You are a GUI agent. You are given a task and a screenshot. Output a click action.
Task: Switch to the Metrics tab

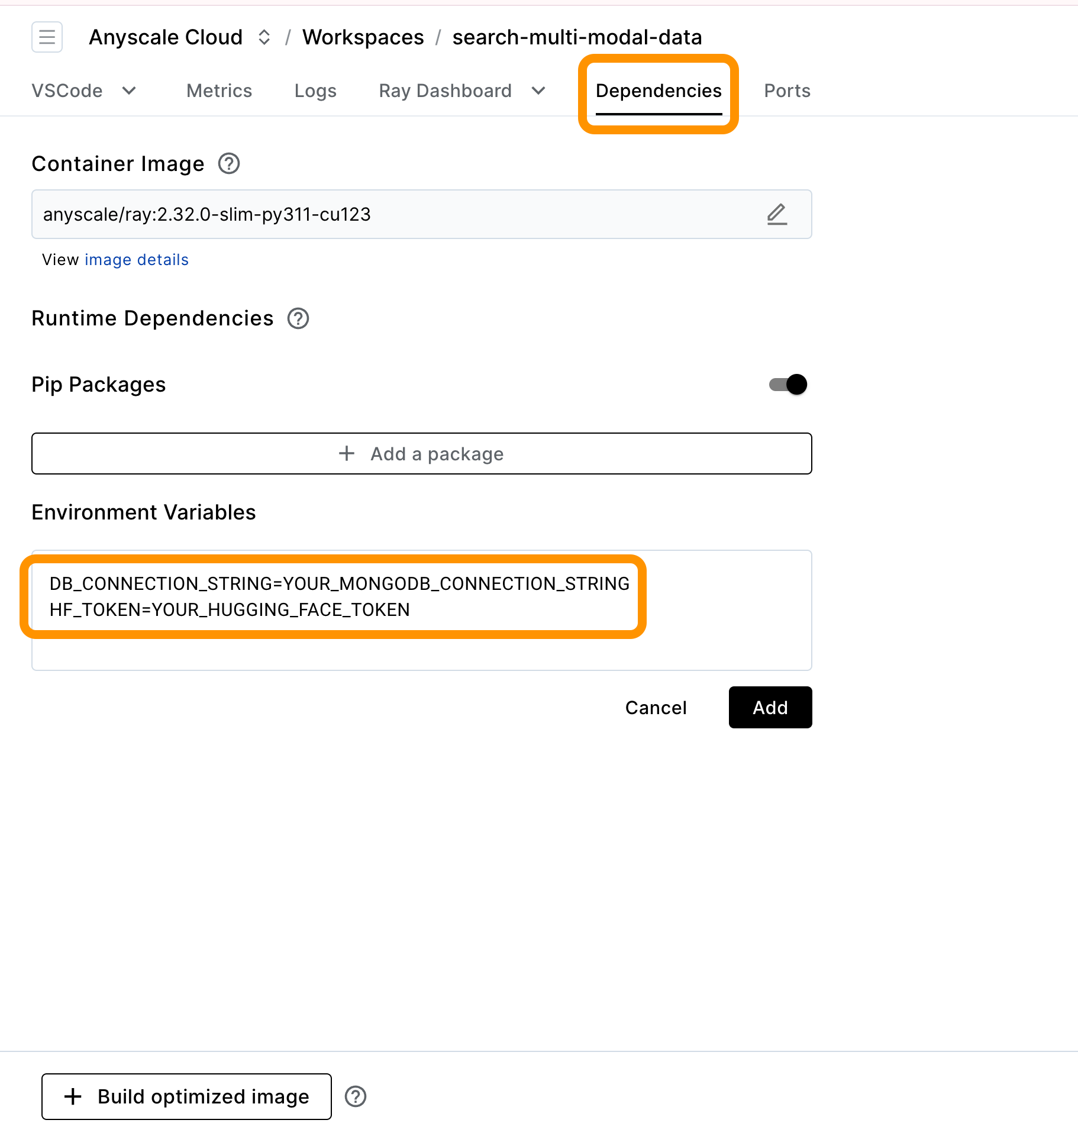(x=219, y=91)
